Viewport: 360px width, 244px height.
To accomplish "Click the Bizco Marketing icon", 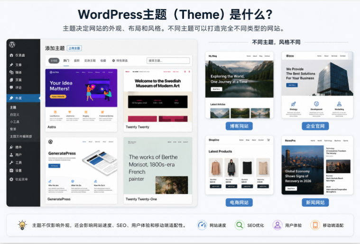I will tap(339, 104).
